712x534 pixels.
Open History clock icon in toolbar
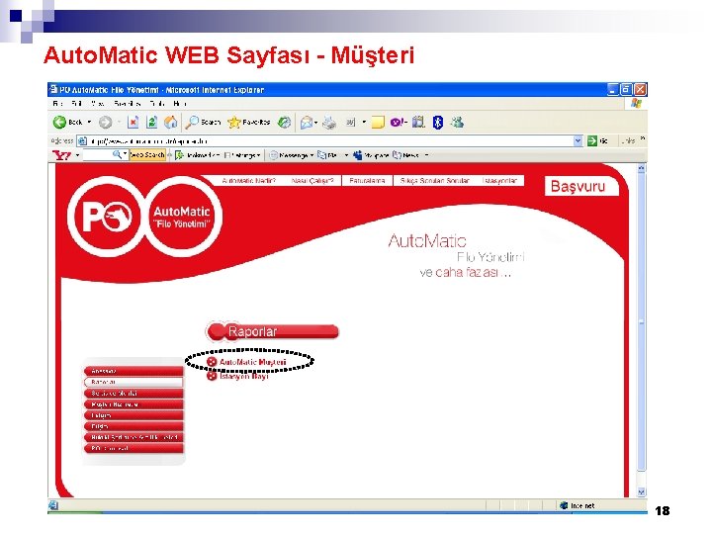[x=284, y=123]
